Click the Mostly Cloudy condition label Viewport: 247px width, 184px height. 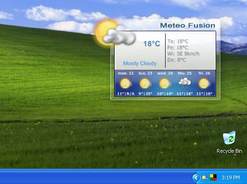point(140,63)
